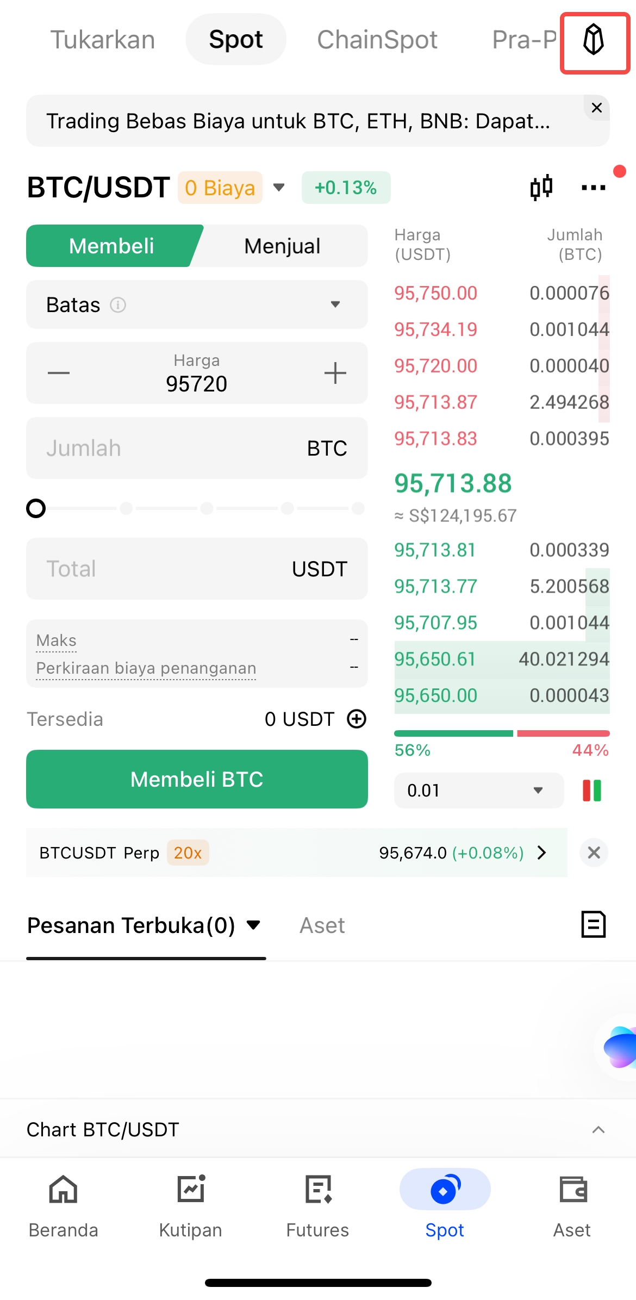
Task: Switch to the Menjual sell side
Action: coord(282,246)
